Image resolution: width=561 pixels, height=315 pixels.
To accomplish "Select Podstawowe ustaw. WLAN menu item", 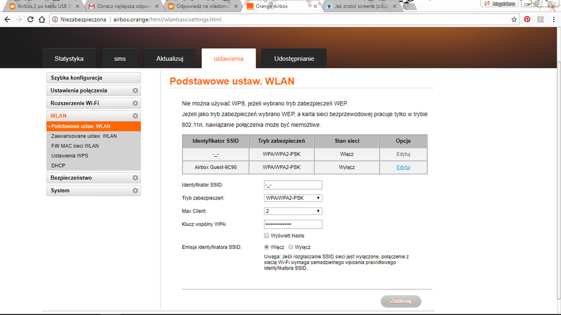I will [x=93, y=126].
